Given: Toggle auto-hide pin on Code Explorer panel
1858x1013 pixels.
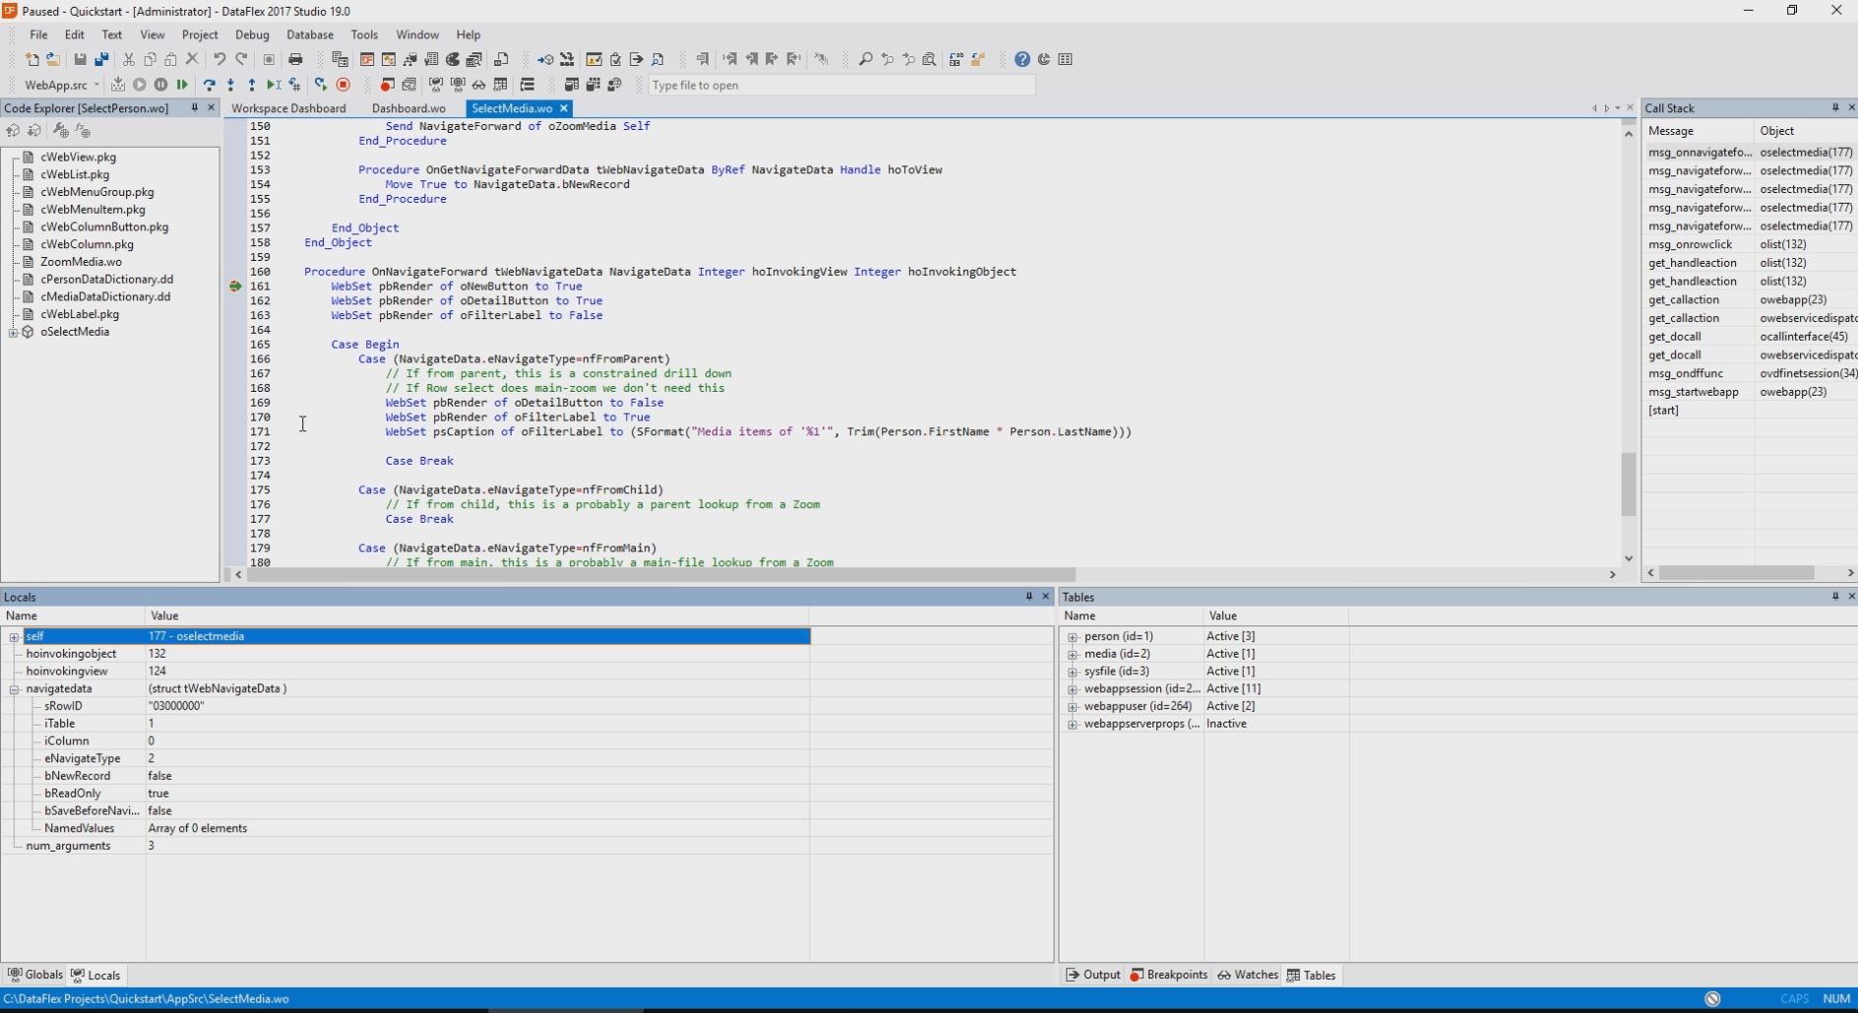Looking at the screenshot, I should 195,108.
